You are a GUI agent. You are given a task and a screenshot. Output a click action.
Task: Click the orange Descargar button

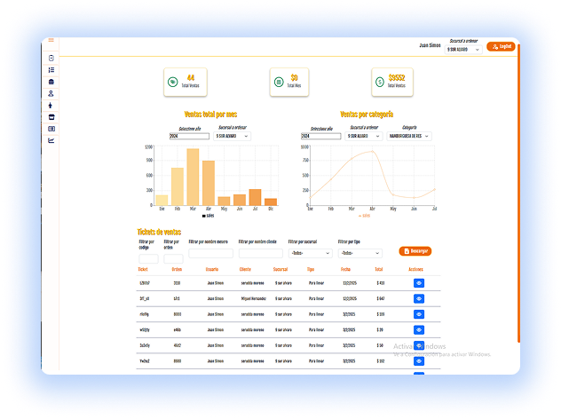(x=415, y=251)
